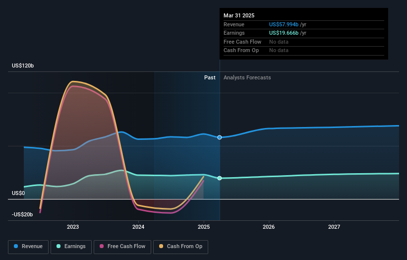Screen dimensions: 407x260
Task: Click the Revenue data point marker on the blue line
Action: tap(220, 137)
